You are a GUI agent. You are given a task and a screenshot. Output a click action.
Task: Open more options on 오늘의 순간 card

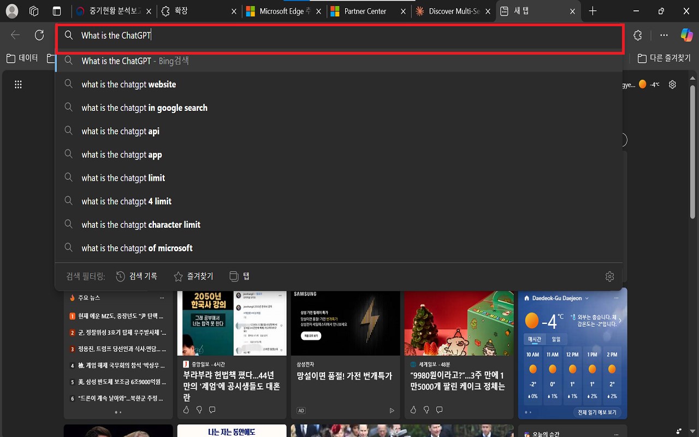[x=616, y=434]
